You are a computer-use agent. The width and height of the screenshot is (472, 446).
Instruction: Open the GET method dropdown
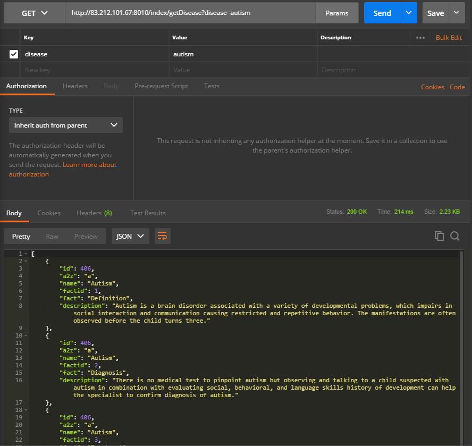[35, 13]
